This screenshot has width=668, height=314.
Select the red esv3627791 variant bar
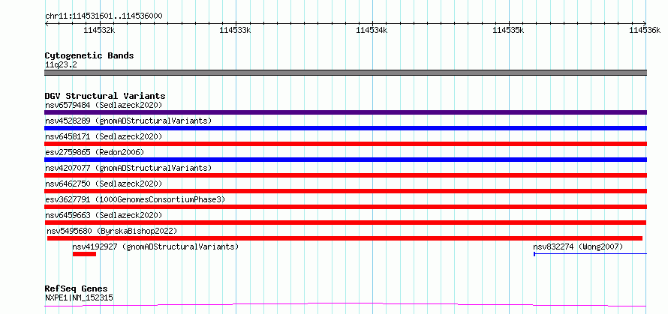(345, 207)
